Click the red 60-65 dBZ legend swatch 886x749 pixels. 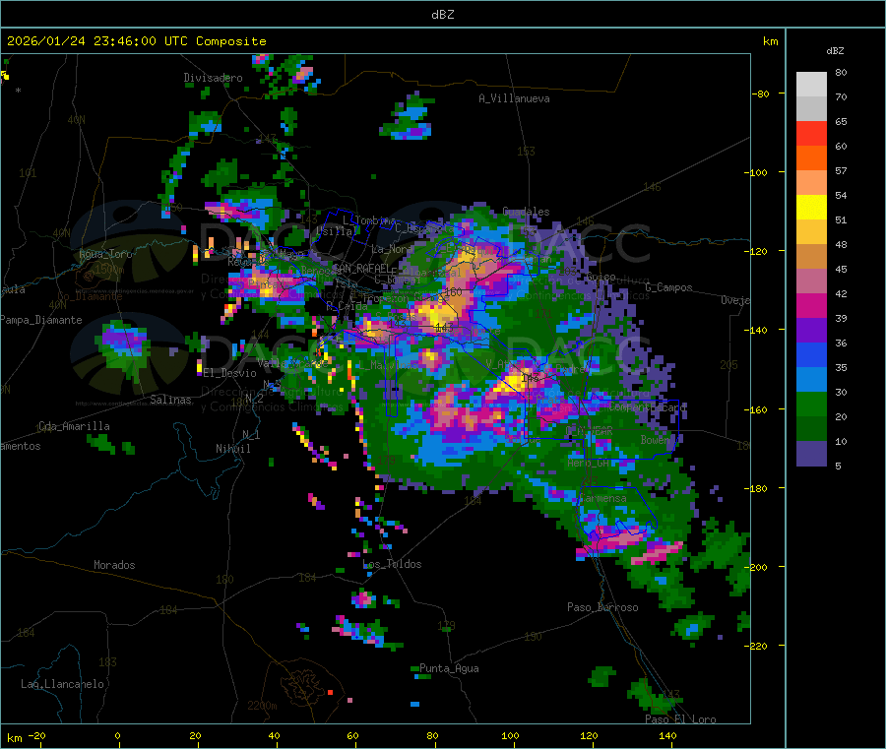pyautogui.click(x=811, y=133)
